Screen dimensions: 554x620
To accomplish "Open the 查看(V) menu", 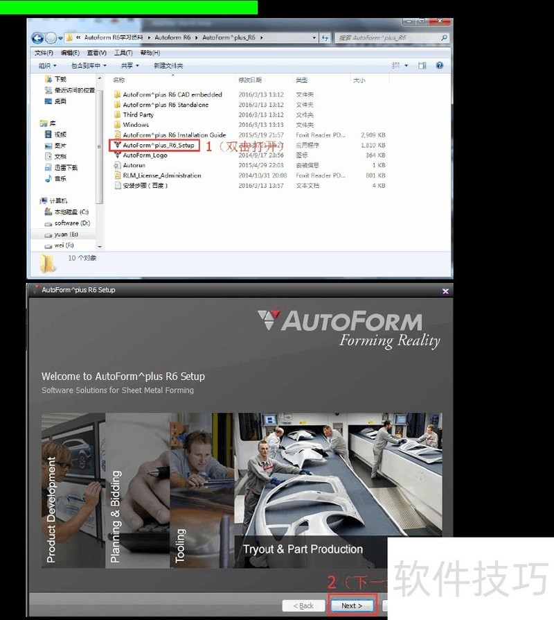I will click(x=97, y=53).
